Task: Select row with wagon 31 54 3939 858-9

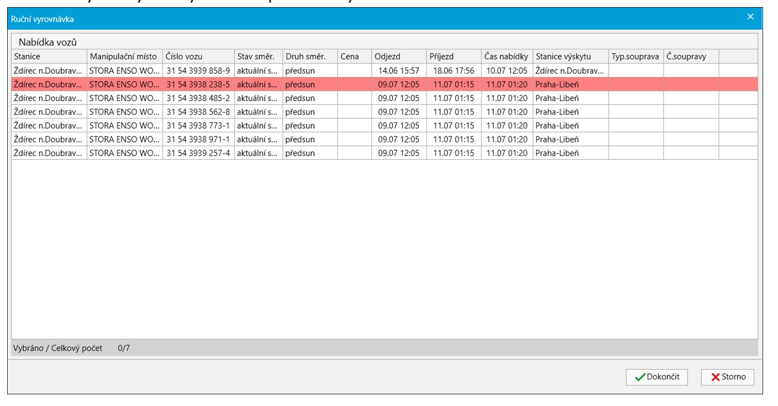Action: tap(197, 71)
